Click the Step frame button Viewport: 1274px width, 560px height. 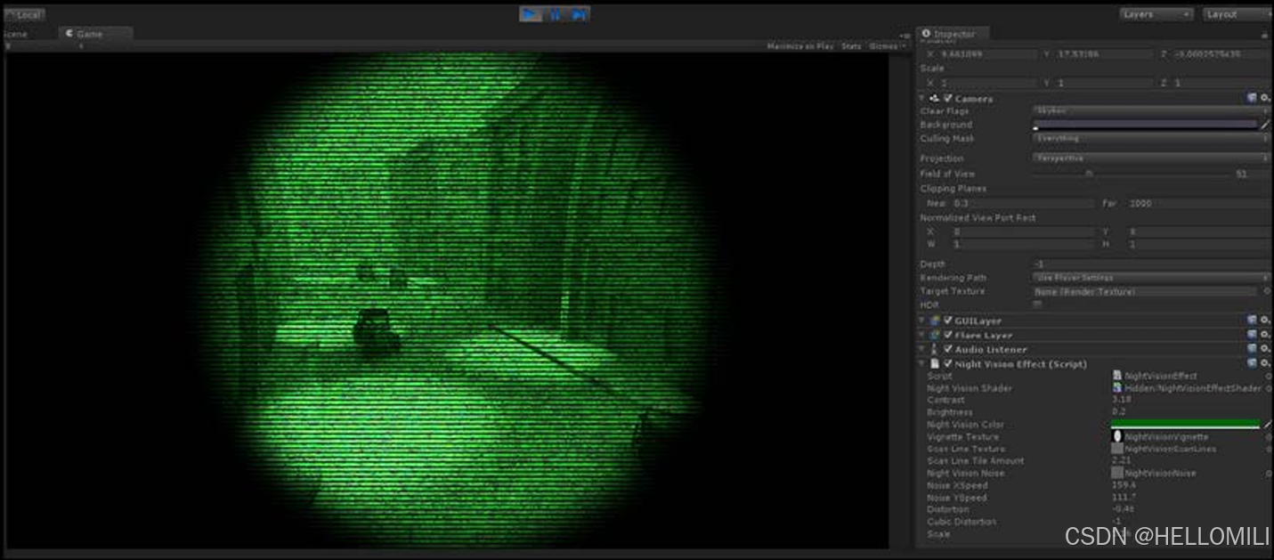coord(579,14)
